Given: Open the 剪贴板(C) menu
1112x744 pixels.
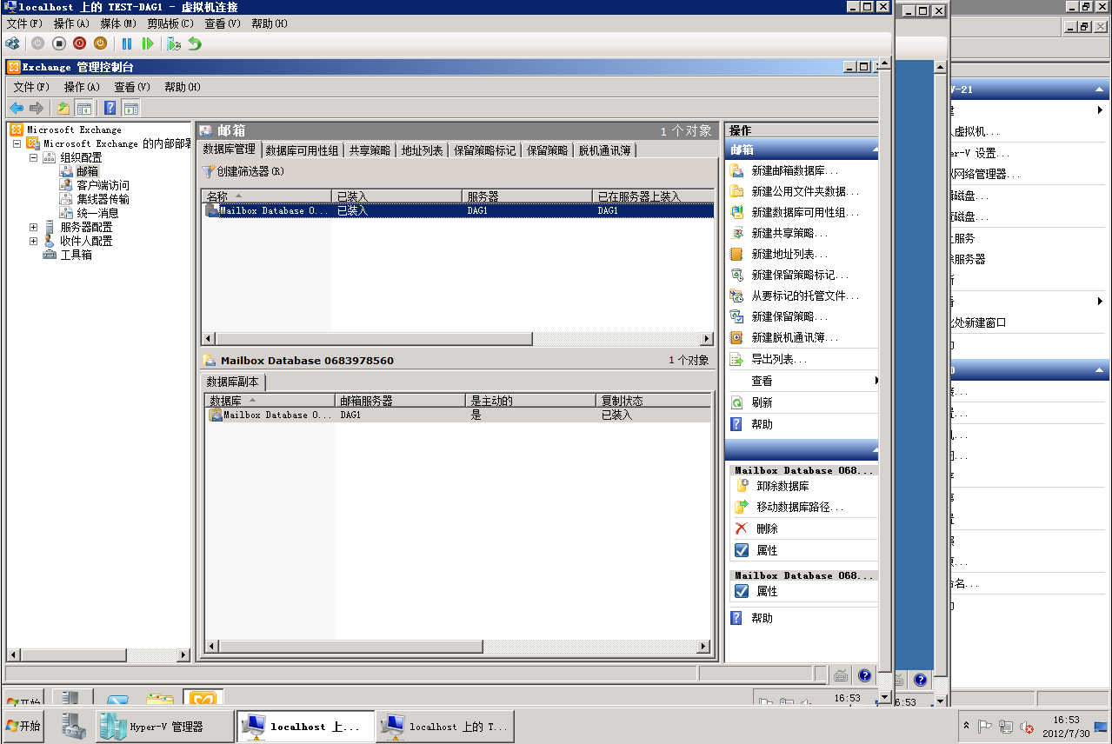Looking at the screenshot, I should [170, 23].
